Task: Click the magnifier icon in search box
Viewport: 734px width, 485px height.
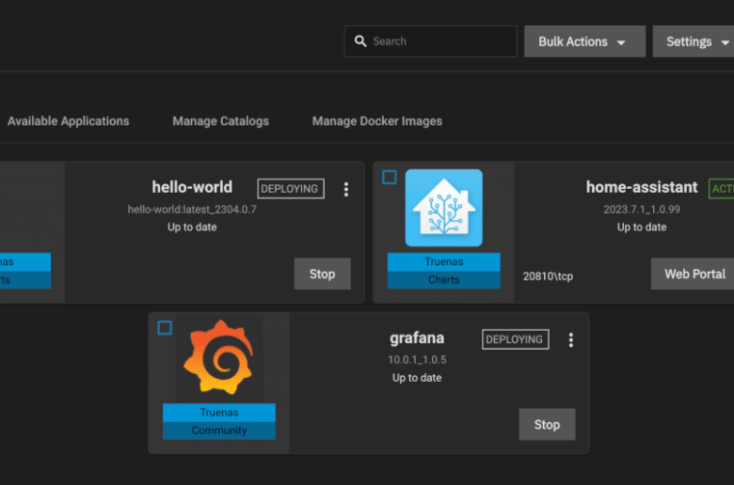Action: click(x=360, y=41)
